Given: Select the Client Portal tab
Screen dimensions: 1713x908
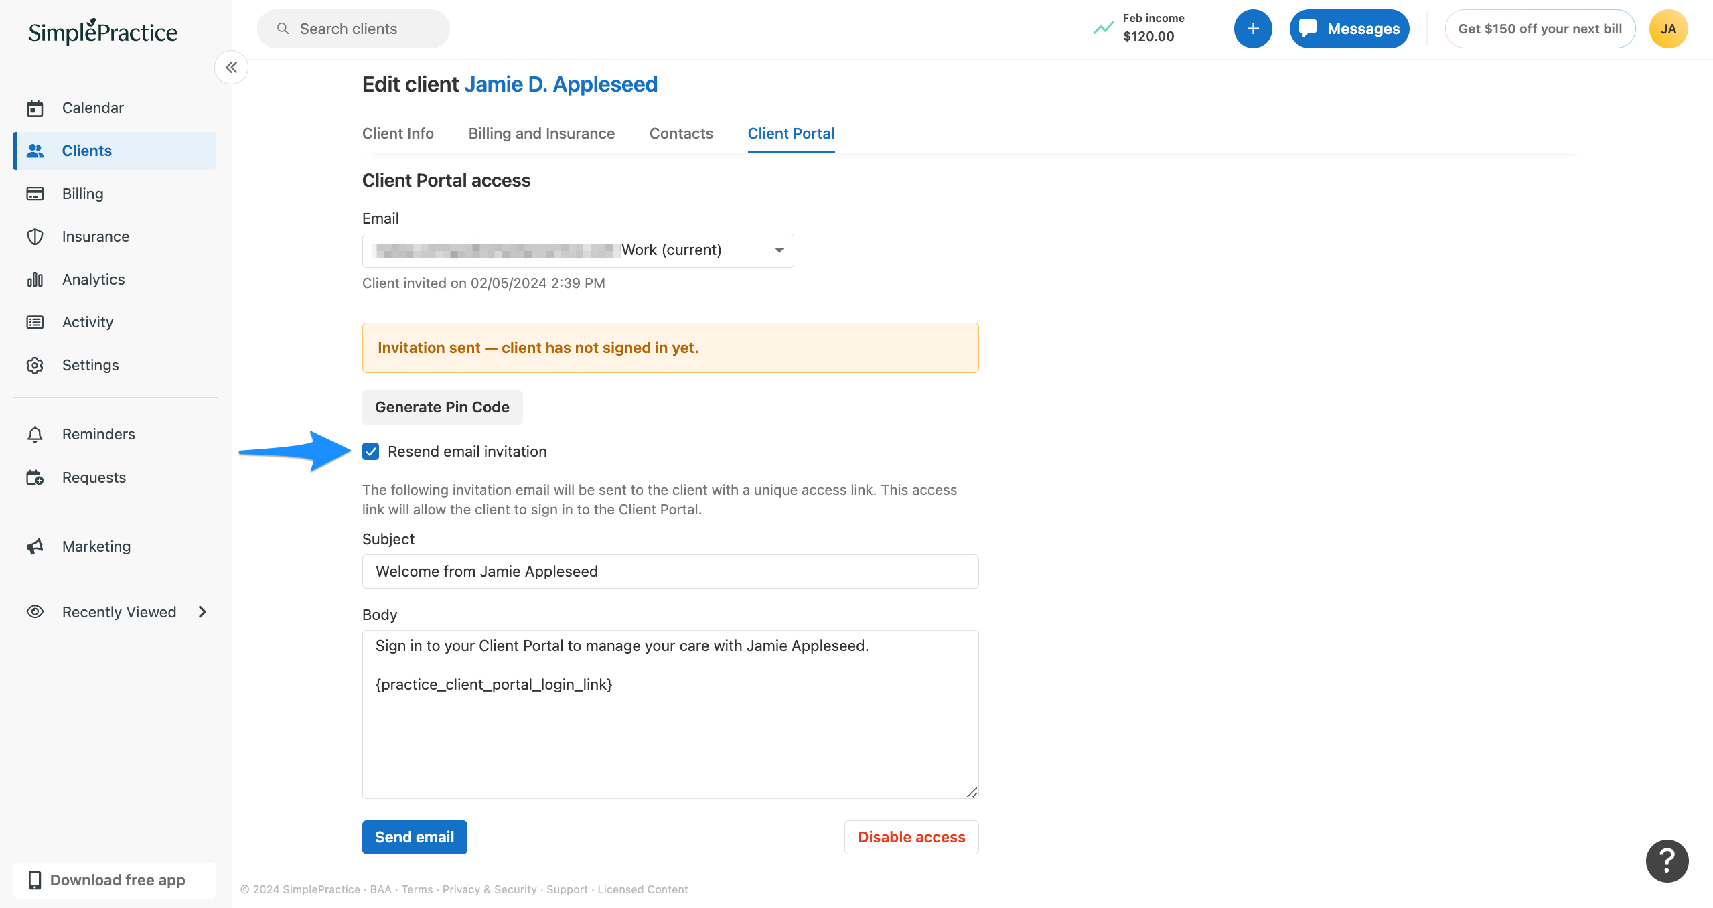Looking at the screenshot, I should [x=791, y=133].
